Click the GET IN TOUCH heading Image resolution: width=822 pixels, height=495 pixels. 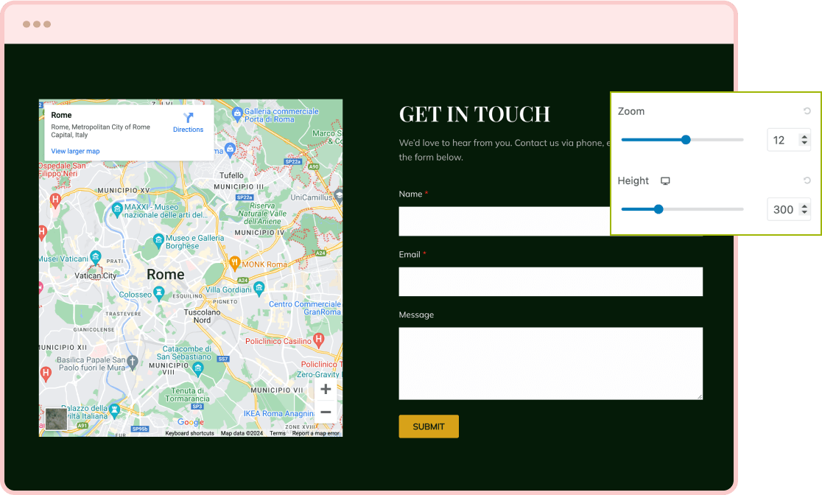click(474, 114)
